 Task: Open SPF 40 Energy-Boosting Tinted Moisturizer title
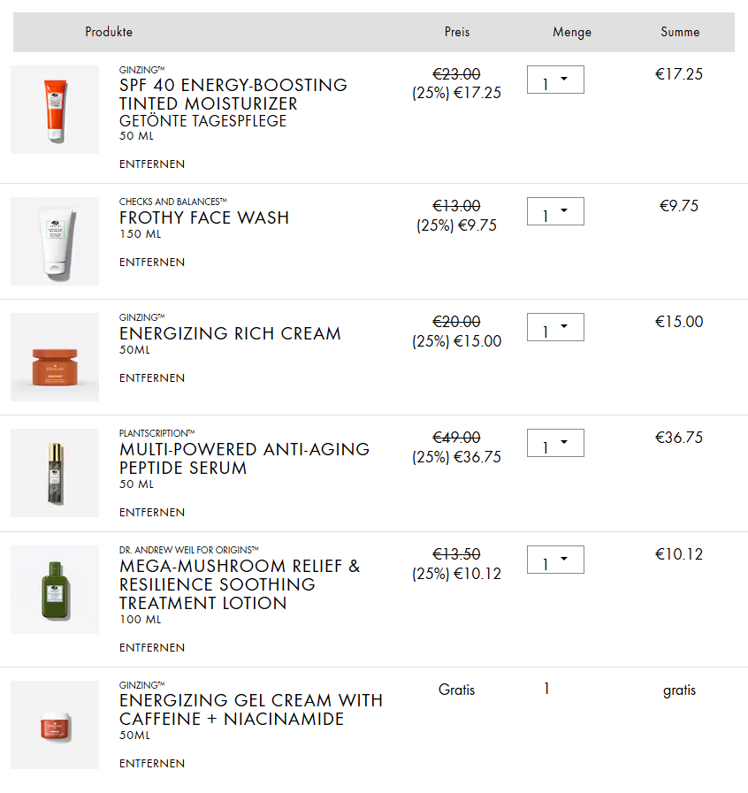coord(233,95)
